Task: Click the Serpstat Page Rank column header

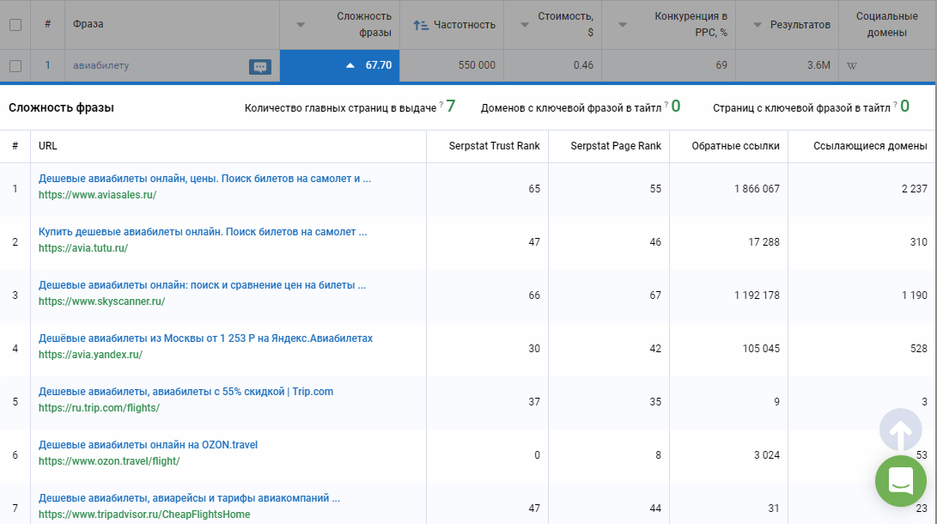Action: [616, 146]
